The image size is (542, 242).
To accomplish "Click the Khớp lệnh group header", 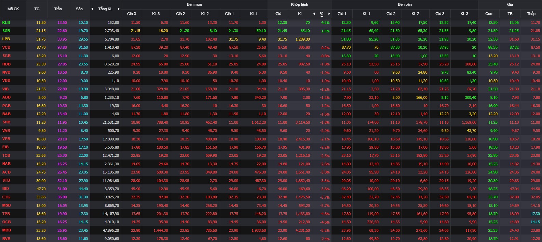I will 299,4.
